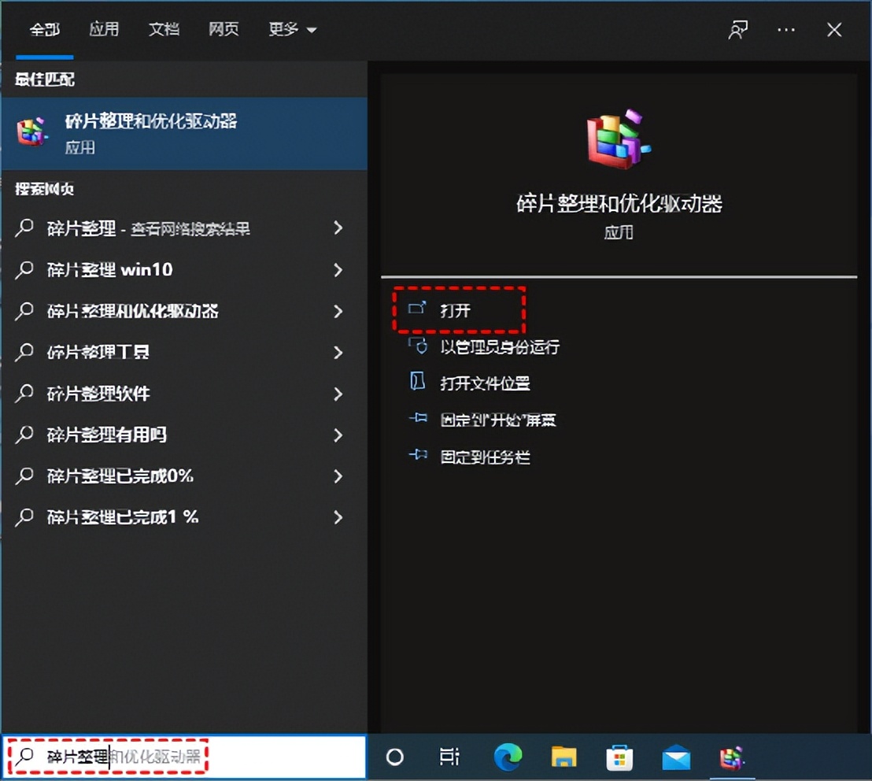Open the ellipsis options menu at top right
The width and height of the screenshot is (872, 781).
[785, 28]
